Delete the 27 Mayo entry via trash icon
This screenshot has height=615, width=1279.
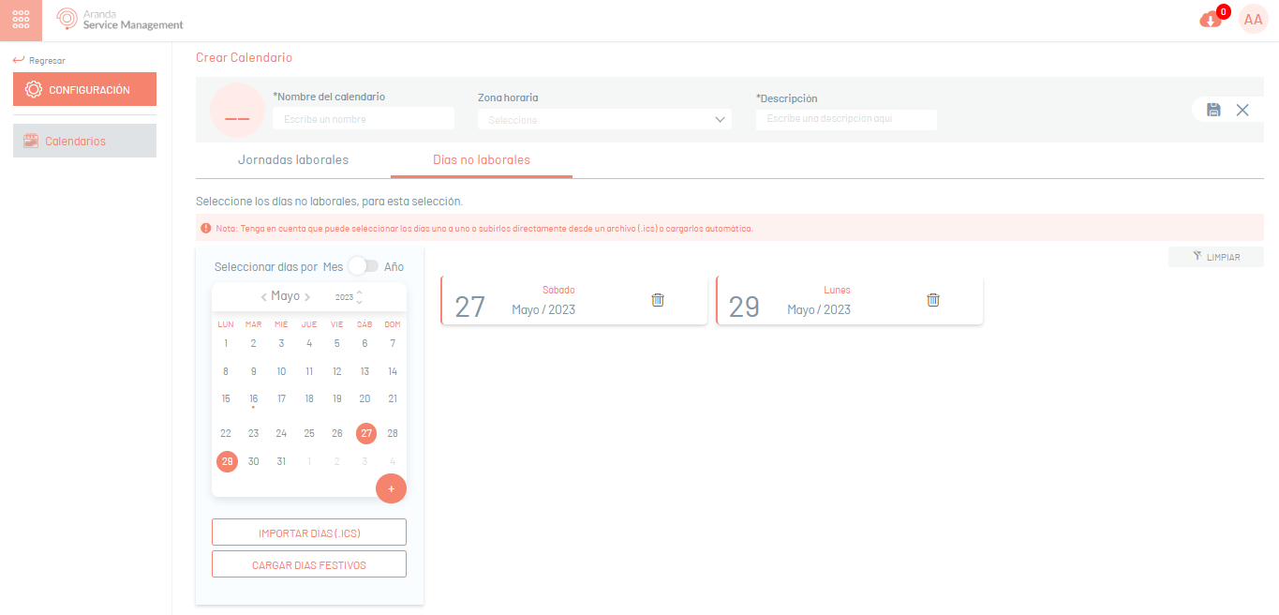[x=658, y=300]
